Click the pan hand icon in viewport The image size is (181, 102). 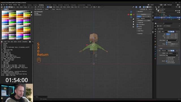[x=133, y=22]
